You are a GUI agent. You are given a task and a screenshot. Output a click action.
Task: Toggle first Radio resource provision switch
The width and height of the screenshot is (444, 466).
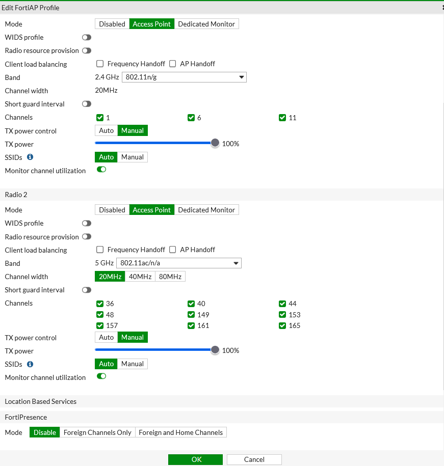coord(87,51)
